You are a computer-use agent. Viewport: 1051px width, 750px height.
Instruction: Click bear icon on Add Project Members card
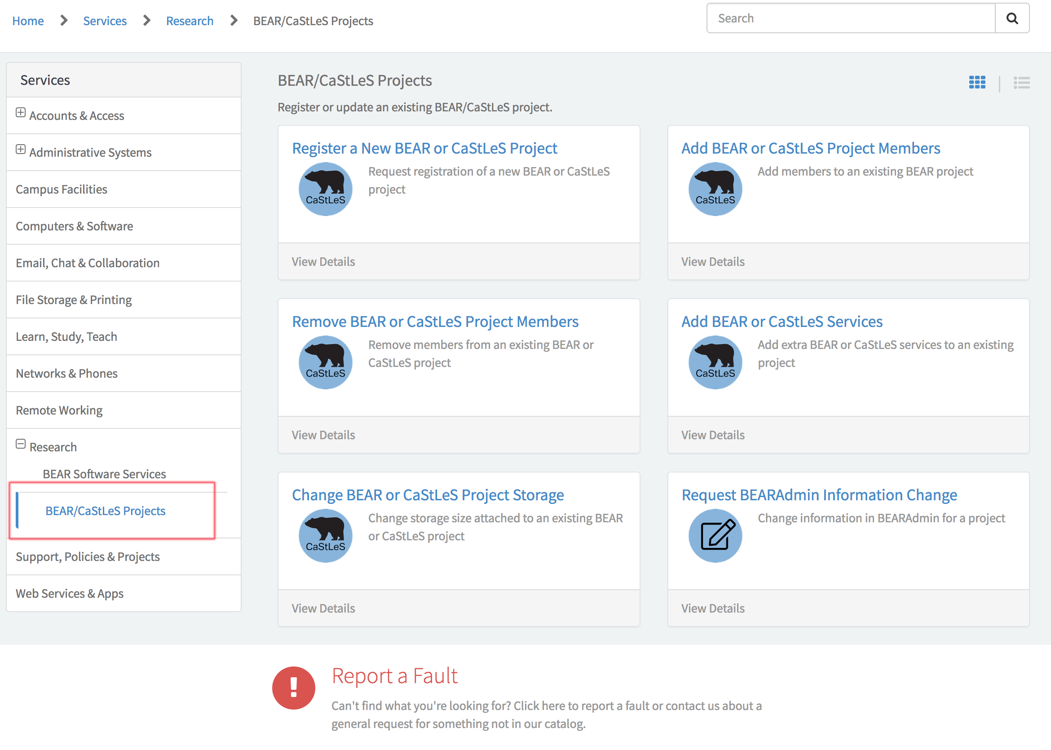[x=715, y=189]
